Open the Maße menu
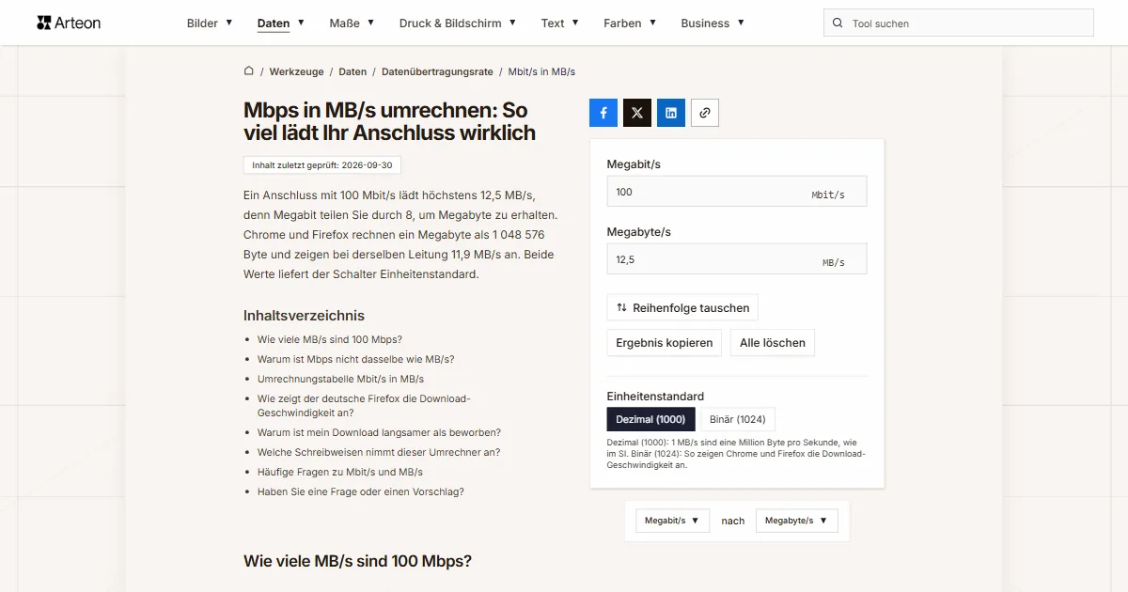The width and height of the screenshot is (1128, 592). click(x=352, y=23)
